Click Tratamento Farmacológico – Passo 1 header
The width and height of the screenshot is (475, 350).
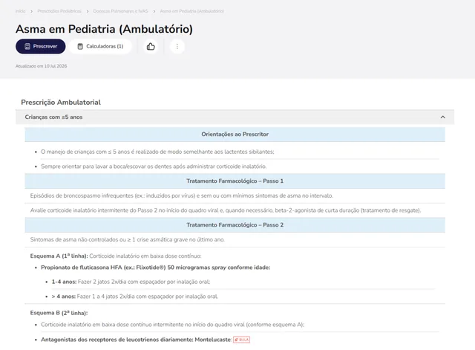(235, 181)
